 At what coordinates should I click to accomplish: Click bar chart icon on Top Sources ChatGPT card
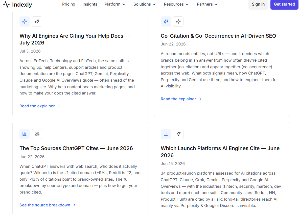pyautogui.click(x=25, y=134)
